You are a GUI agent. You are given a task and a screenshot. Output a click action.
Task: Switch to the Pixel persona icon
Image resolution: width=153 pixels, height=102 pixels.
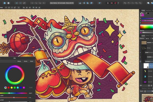click(8, 3)
